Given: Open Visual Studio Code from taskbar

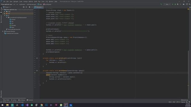Looking at the screenshot, I should (x=22, y=105).
